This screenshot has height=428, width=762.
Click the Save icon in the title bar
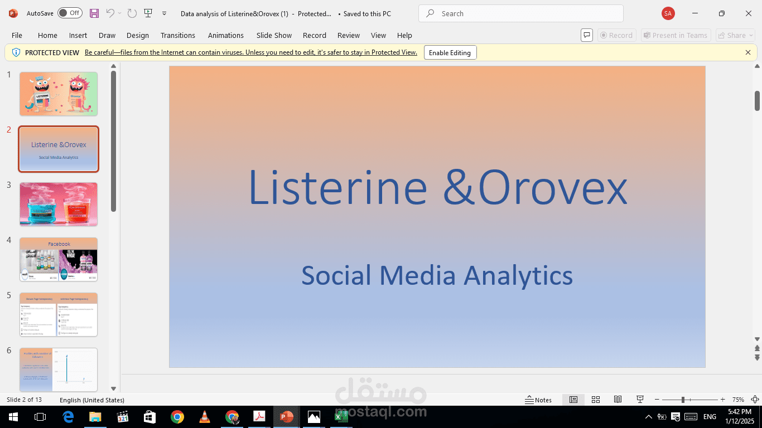(x=94, y=13)
